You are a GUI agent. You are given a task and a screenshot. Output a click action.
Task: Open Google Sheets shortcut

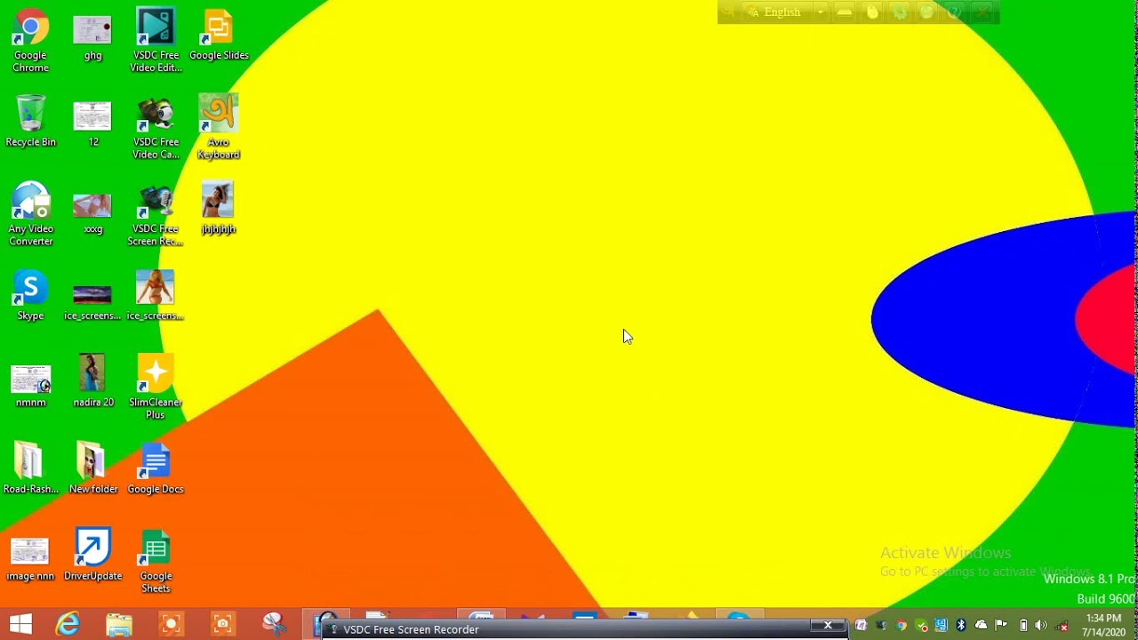pyautogui.click(x=156, y=562)
